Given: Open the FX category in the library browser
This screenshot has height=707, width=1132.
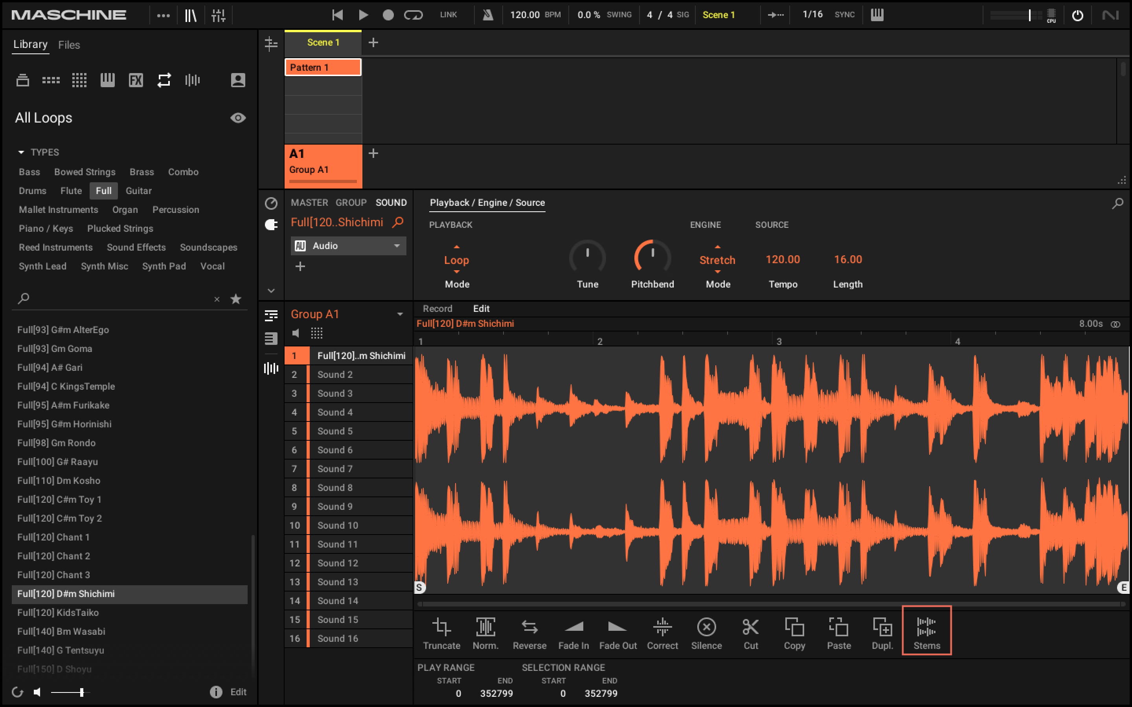Looking at the screenshot, I should [136, 79].
